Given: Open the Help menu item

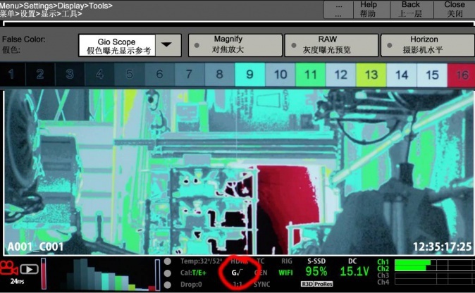Looking at the screenshot, I should [368, 9].
